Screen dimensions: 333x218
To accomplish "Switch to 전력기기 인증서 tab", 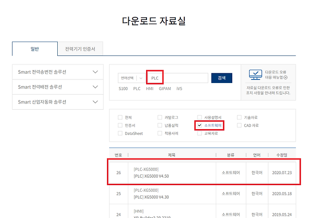I will click(80, 49).
